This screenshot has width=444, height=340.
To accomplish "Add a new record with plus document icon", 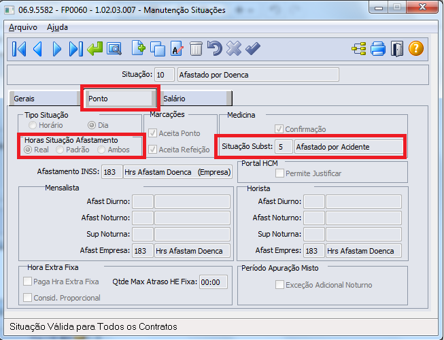I will [x=139, y=48].
